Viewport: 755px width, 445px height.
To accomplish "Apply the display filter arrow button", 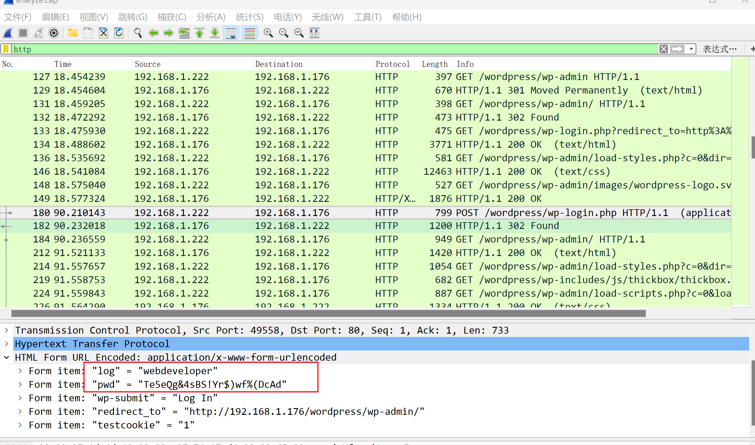I will click(x=678, y=49).
